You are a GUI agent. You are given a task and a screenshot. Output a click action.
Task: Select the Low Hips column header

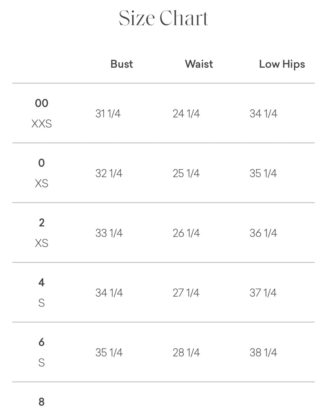click(282, 64)
